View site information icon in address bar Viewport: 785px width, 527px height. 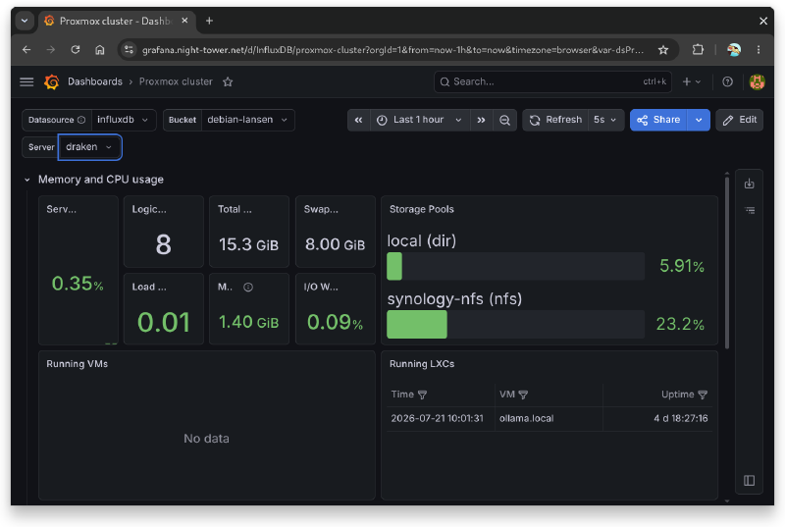(130, 49)
